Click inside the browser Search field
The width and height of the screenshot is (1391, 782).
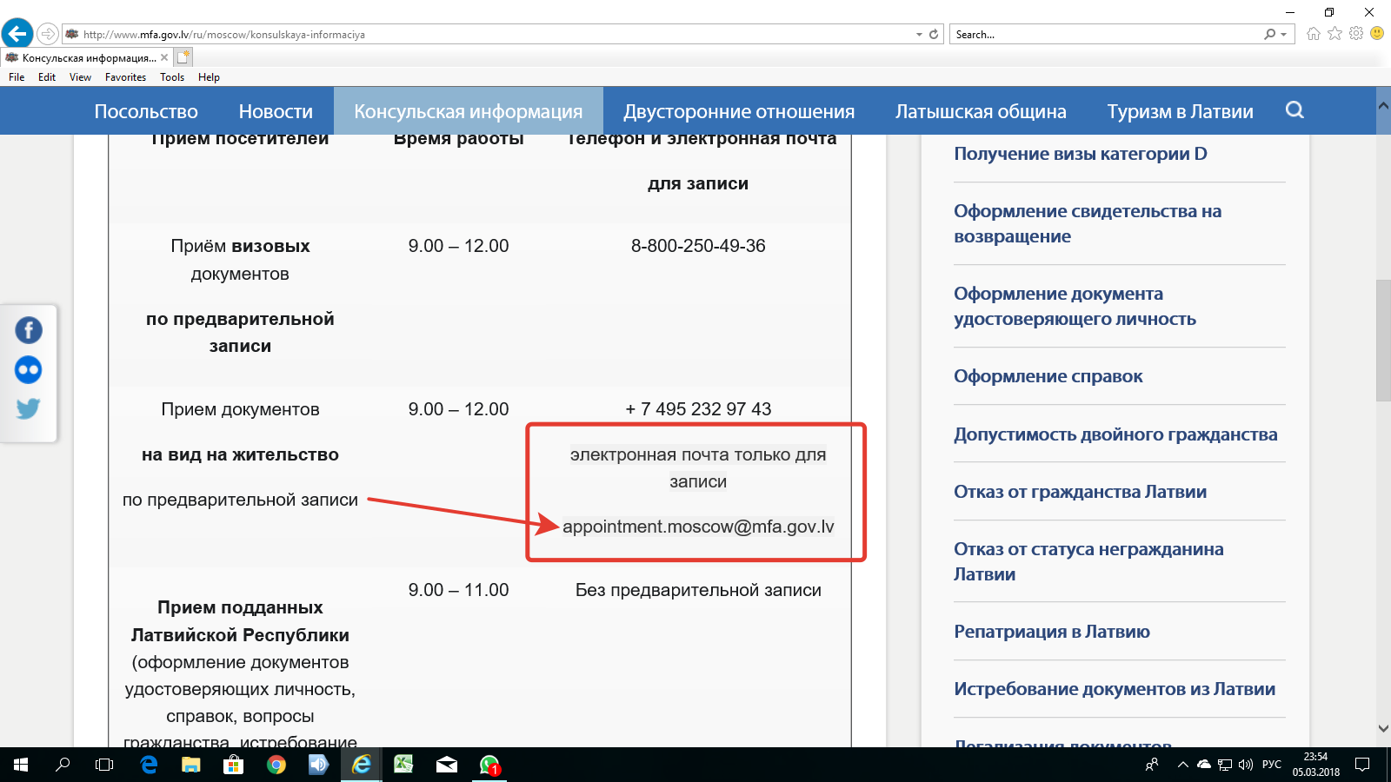tap(1104, 35)
